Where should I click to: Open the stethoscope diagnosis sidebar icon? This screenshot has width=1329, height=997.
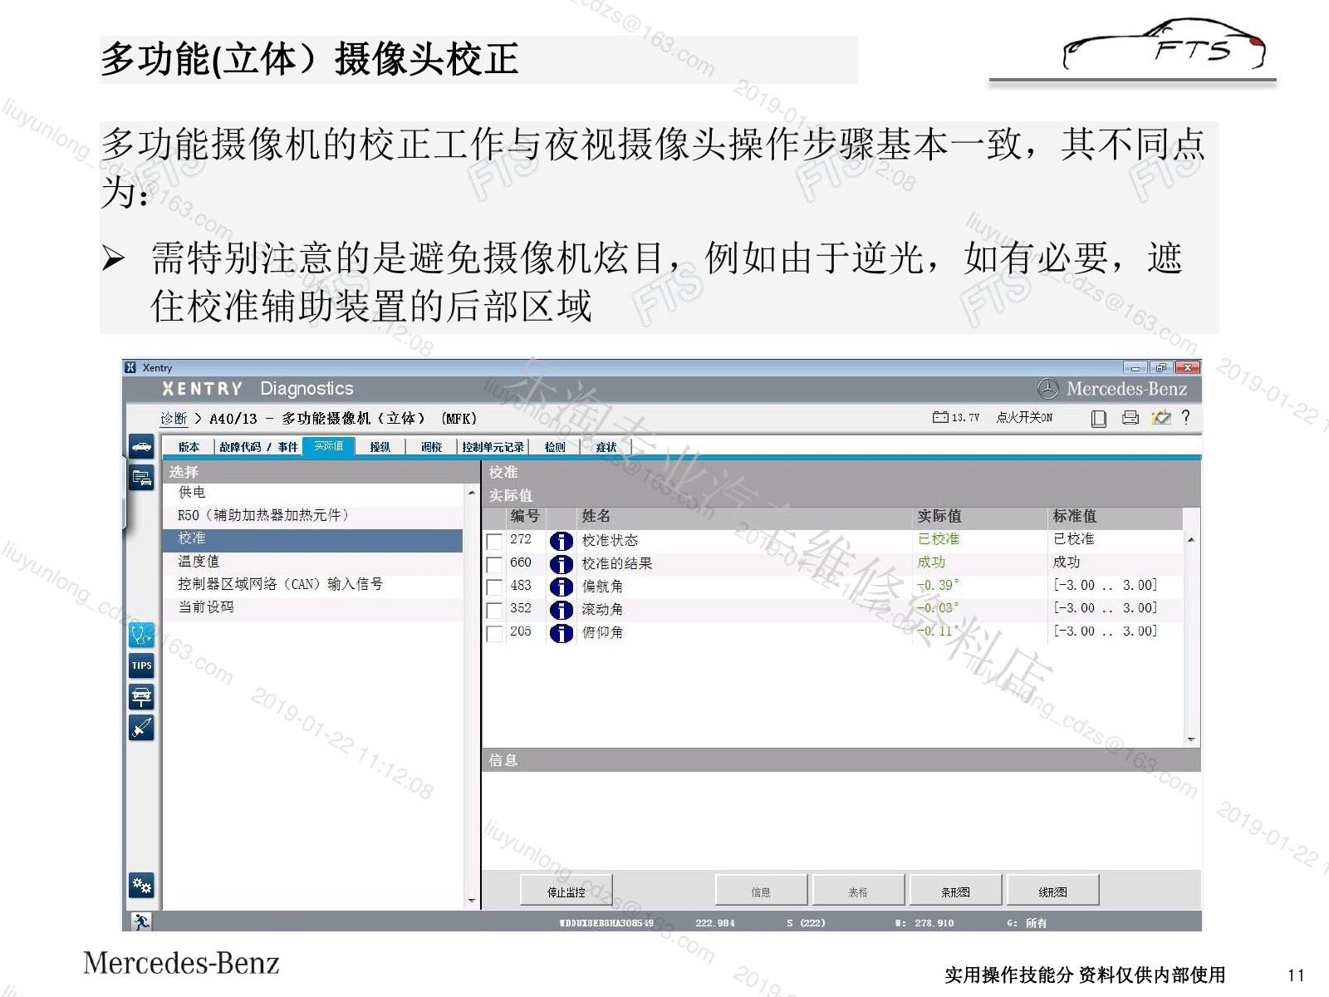(x=141, y=636)
